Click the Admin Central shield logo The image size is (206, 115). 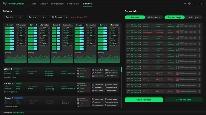5,4
